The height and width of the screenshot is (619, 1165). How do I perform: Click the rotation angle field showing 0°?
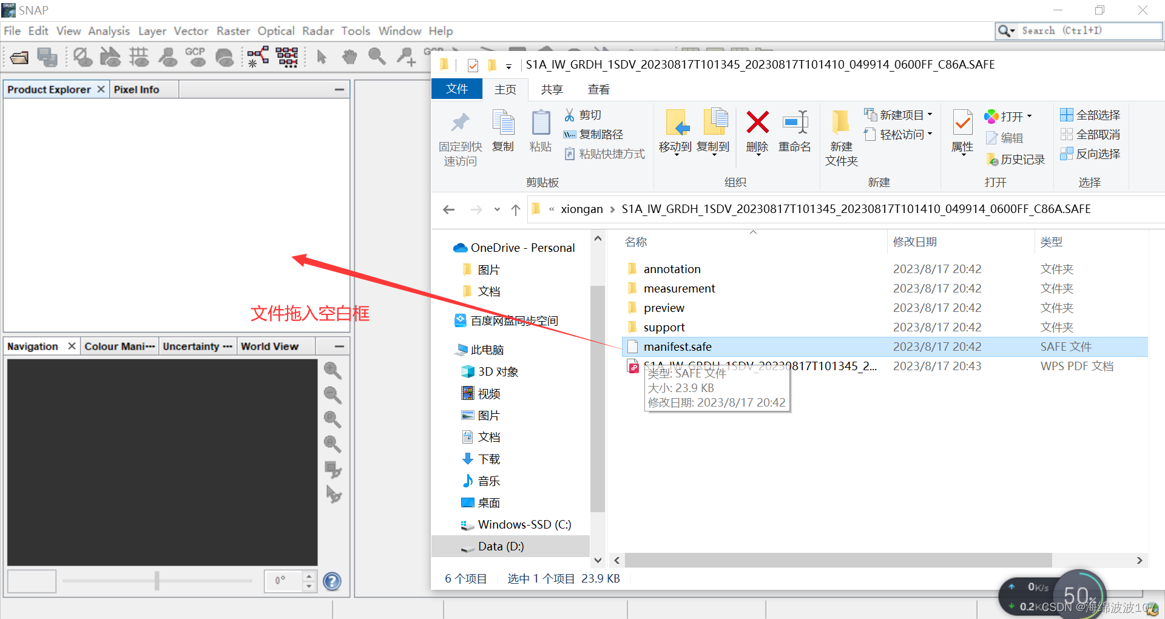coord(283,581)
